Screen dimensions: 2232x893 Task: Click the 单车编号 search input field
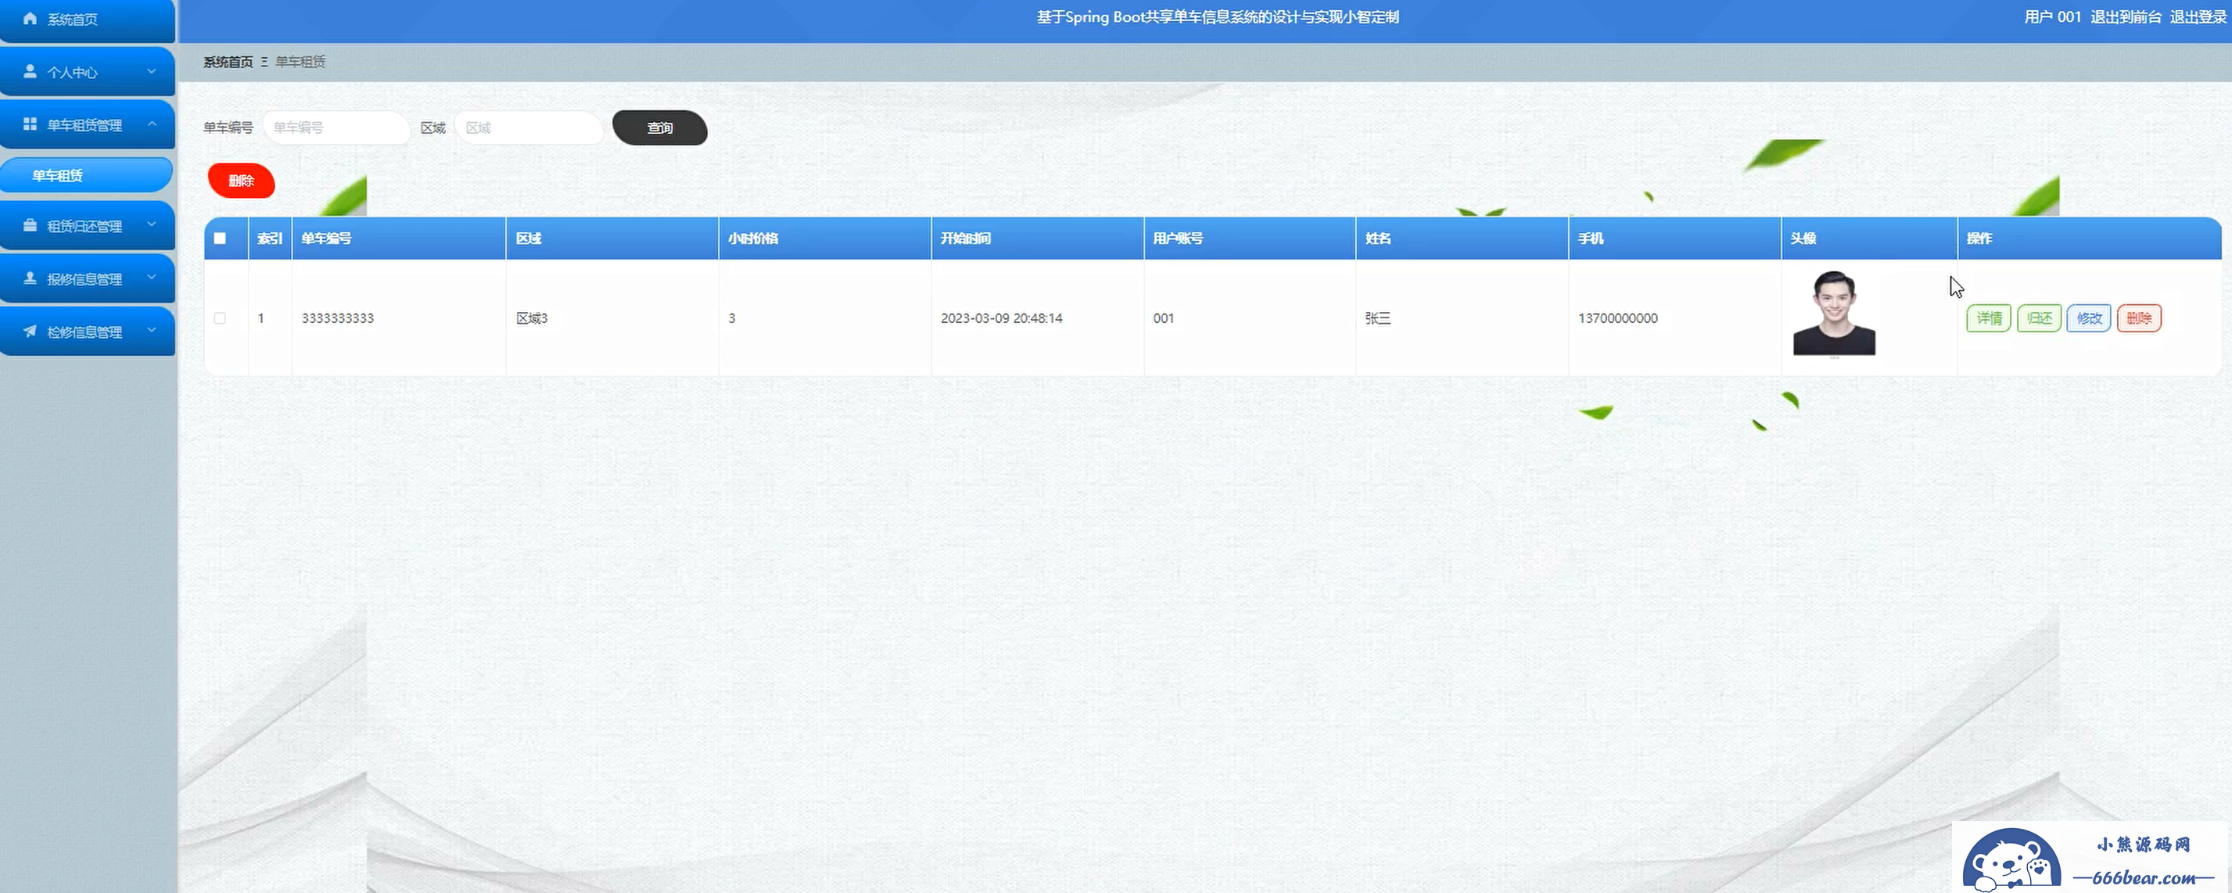tap(336, 127)
